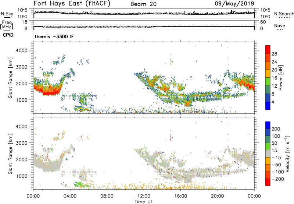Click the '-50' value on velocity colorbar
This screenshot has width=294, height=204.
pyautogui.click(x=276, y=165)
